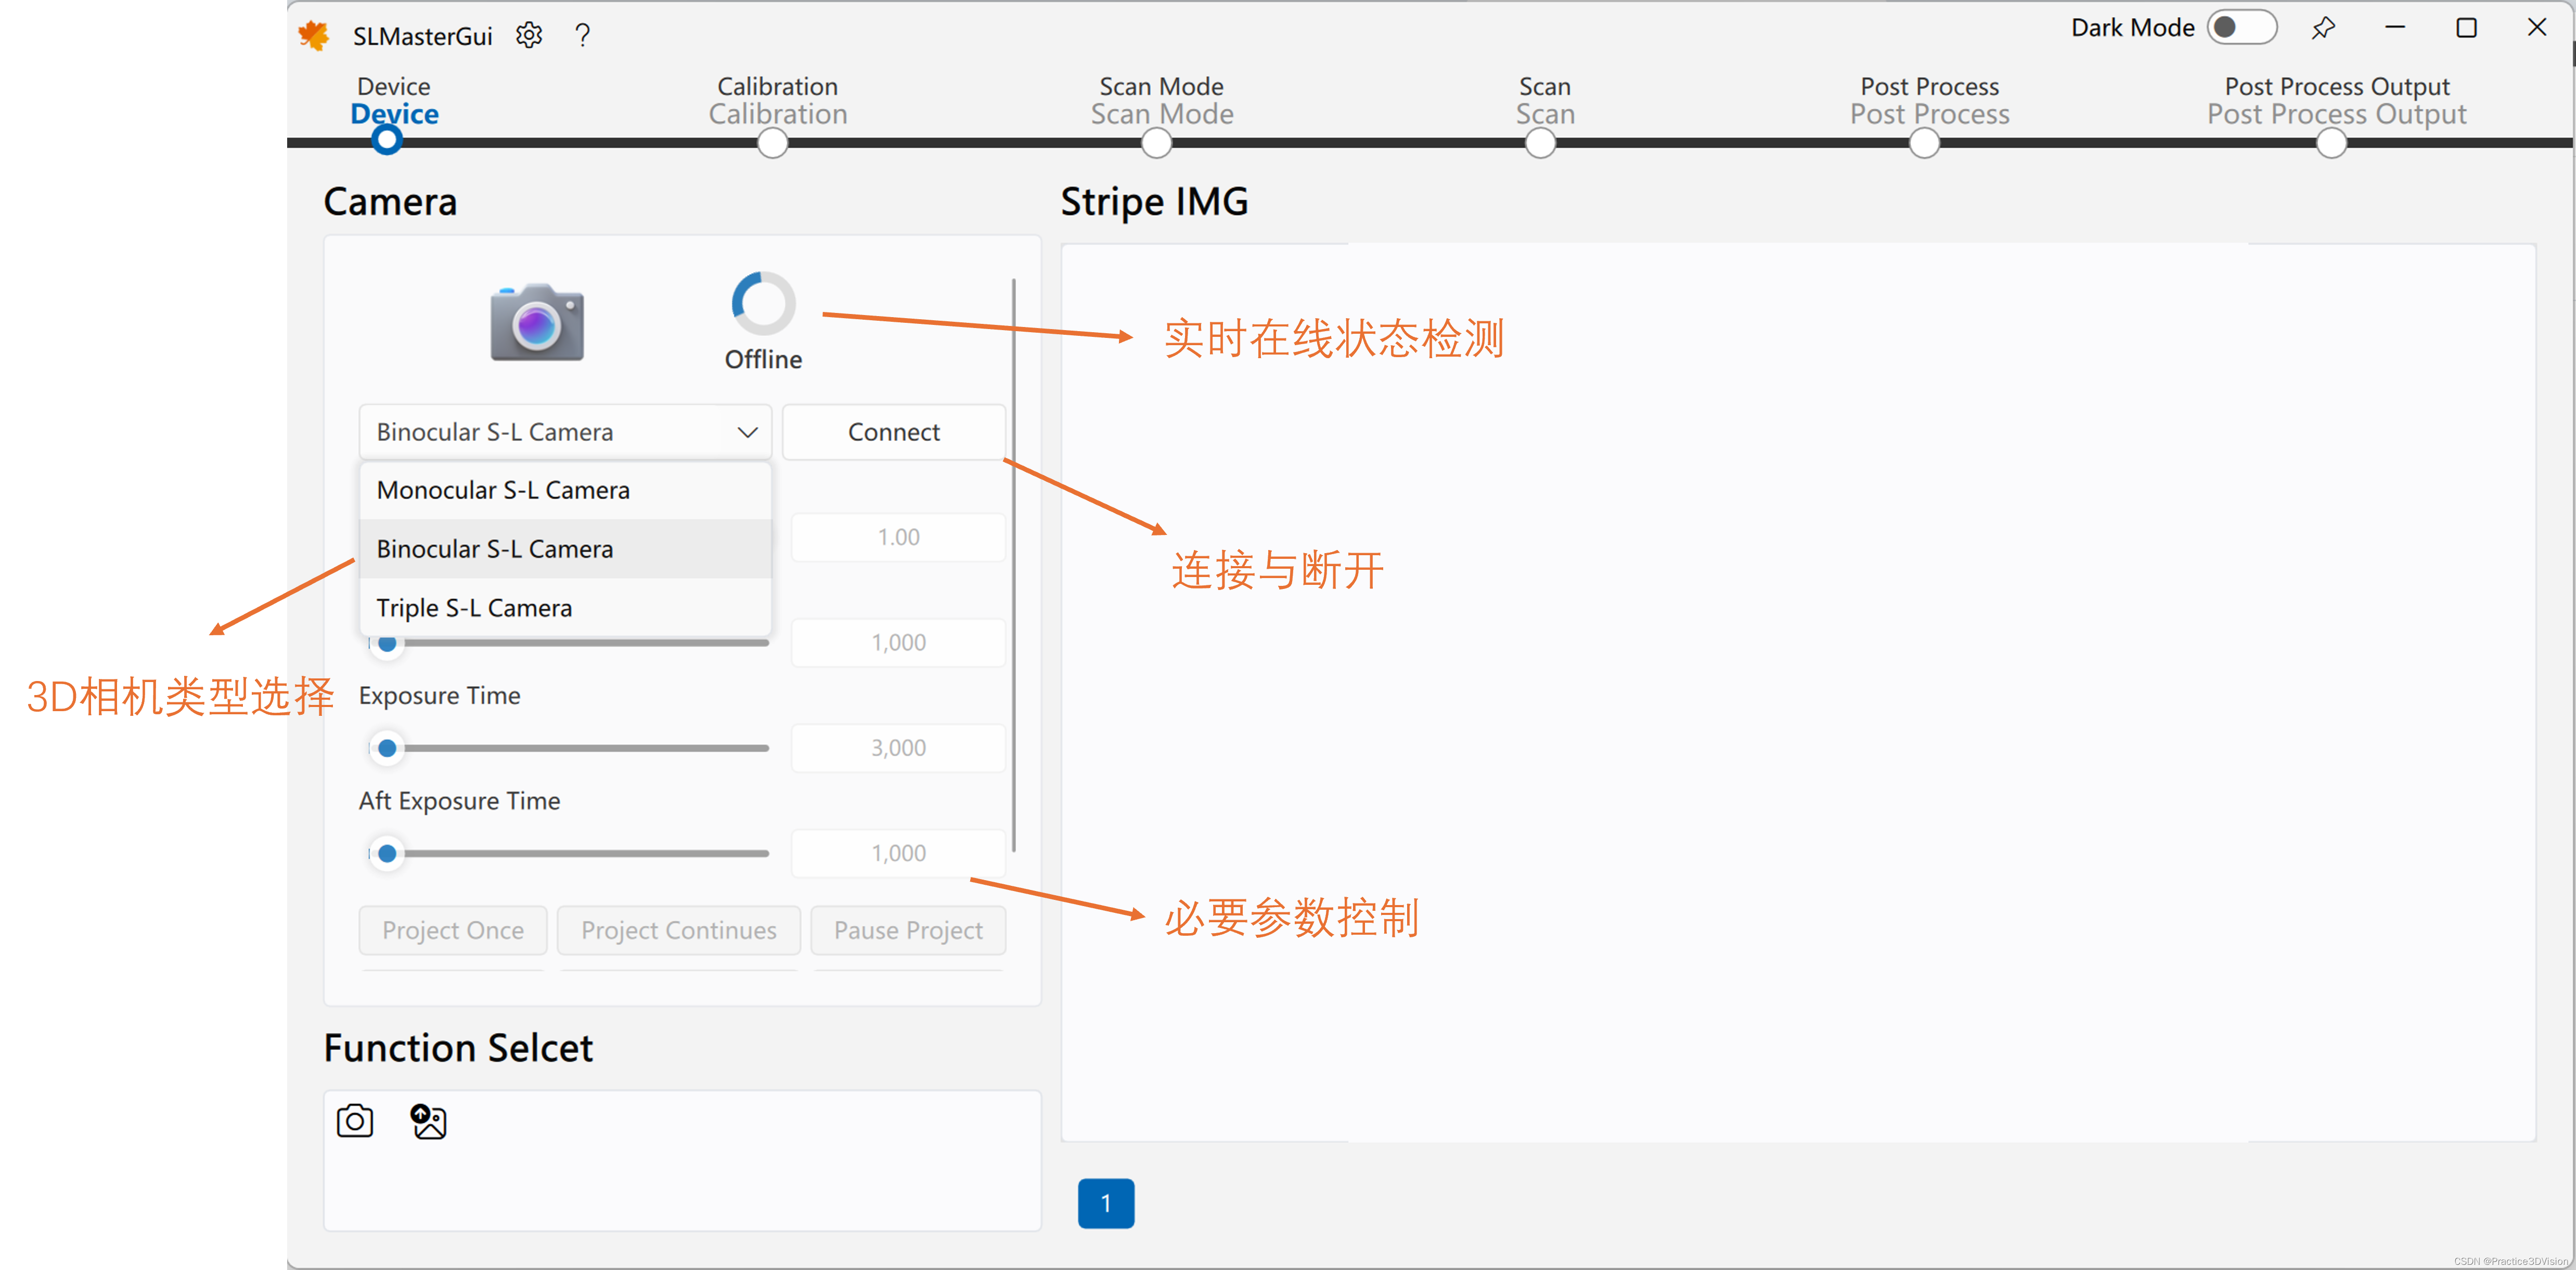The width and height of the screenshot is (2576, 1270).
Task: Click the Exposure Time slider handle
Action: tap(387, 748)
